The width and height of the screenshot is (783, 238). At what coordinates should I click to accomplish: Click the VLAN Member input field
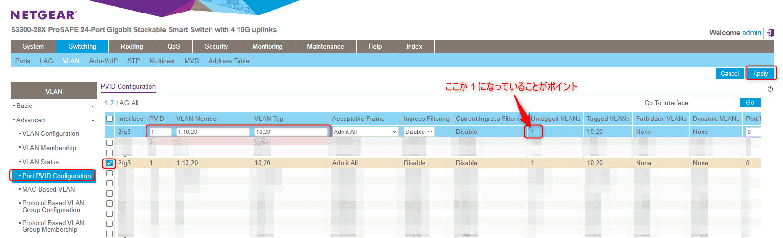coord(213,132)
